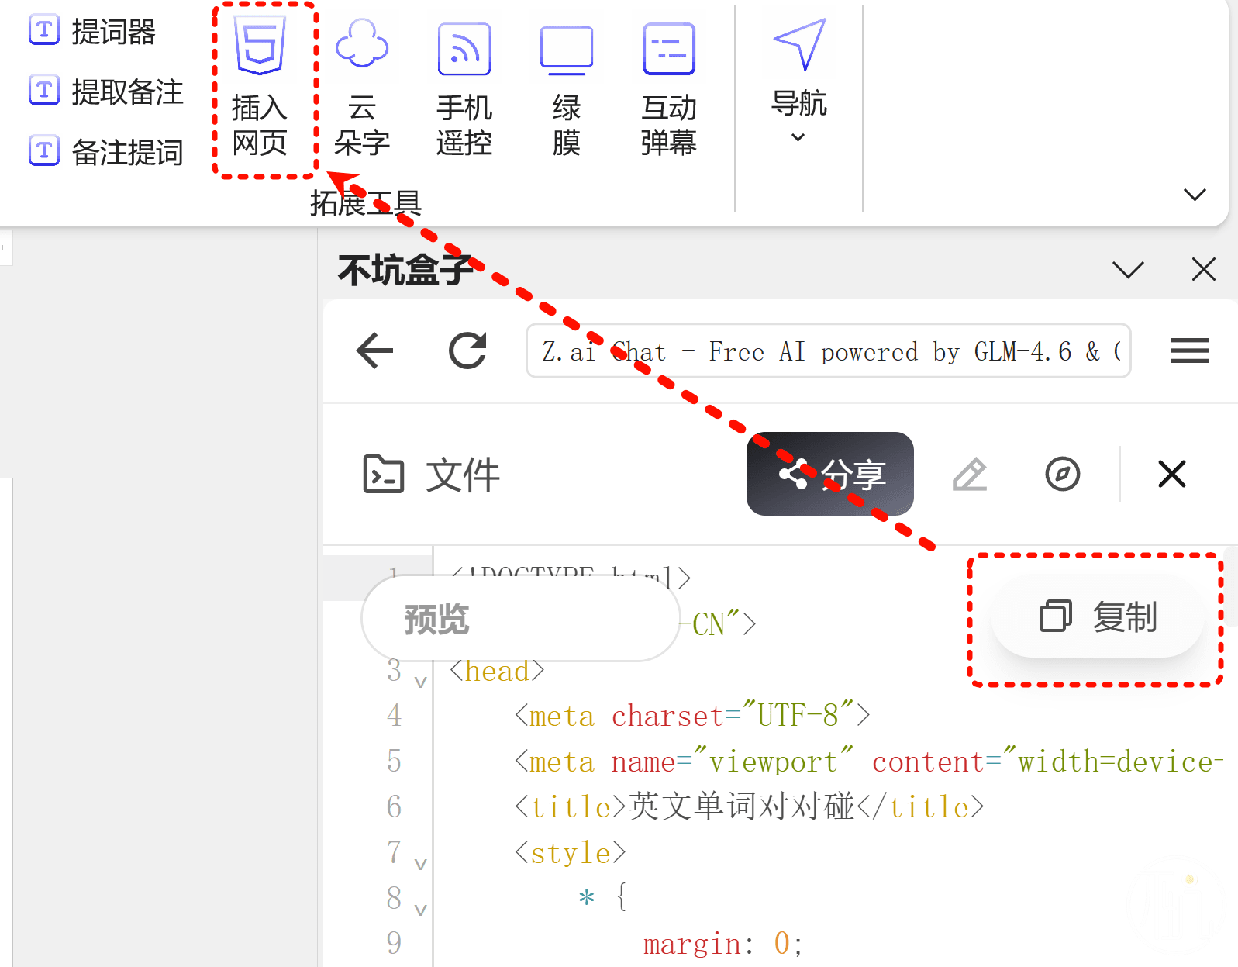This screenshot has height=967, width=1238.
Task: Click the pencil edit icon
Action: 970,474
